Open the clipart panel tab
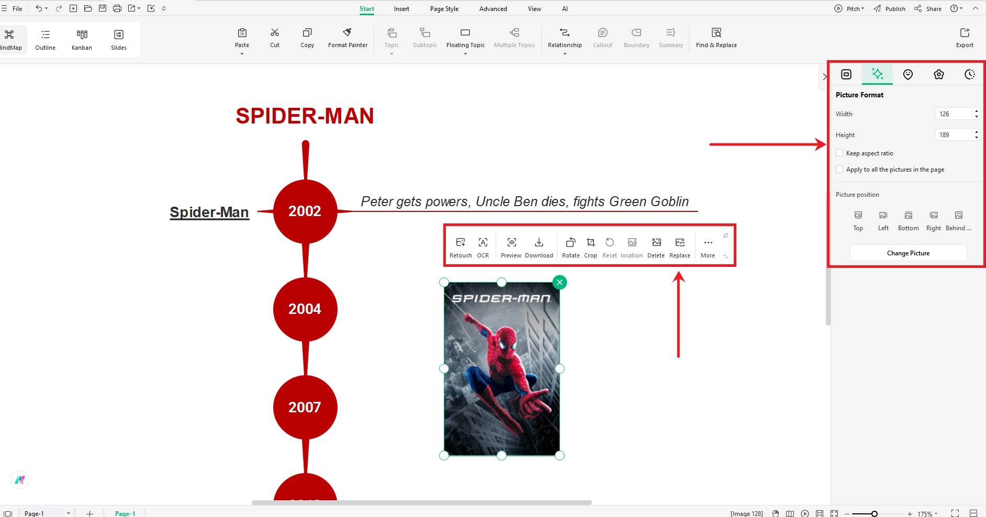 (x=939, y=74)
